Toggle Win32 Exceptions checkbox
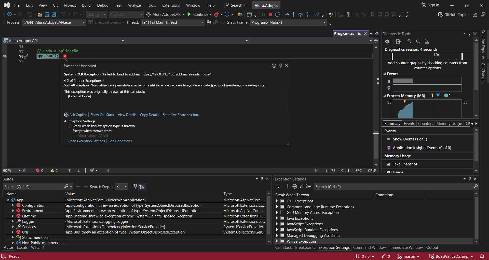Image resolution: width=489 pixels, height=260 pixels. [282, 241]
